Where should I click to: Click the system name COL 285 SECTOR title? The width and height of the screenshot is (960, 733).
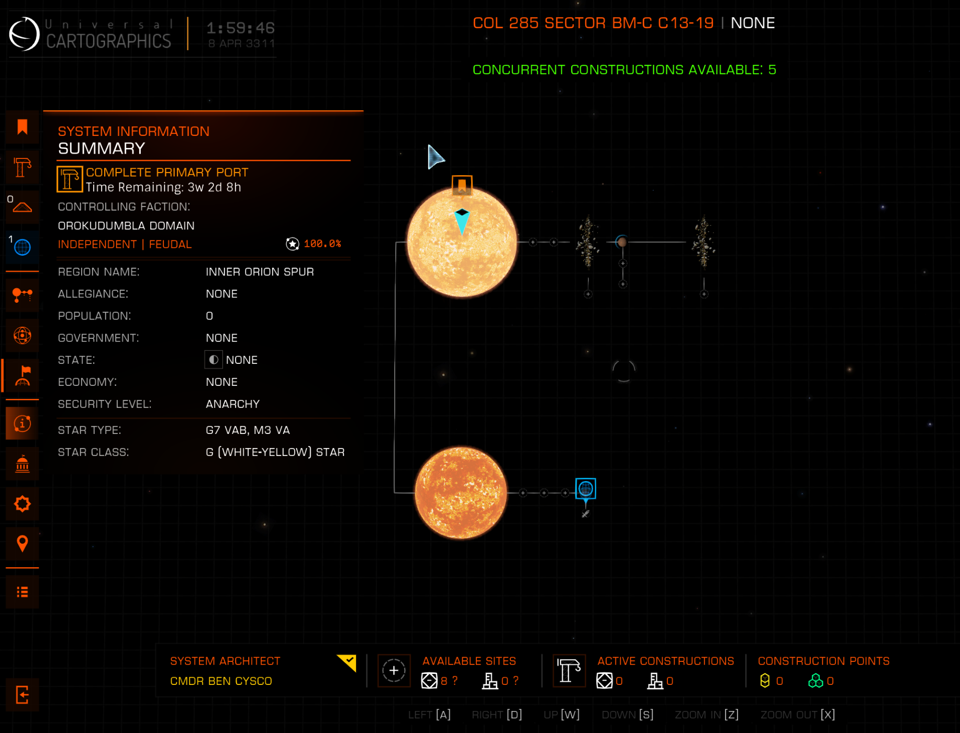coord(593,23)
